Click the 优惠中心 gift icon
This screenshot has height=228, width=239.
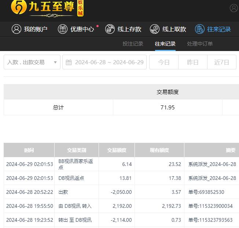point(63,29)
